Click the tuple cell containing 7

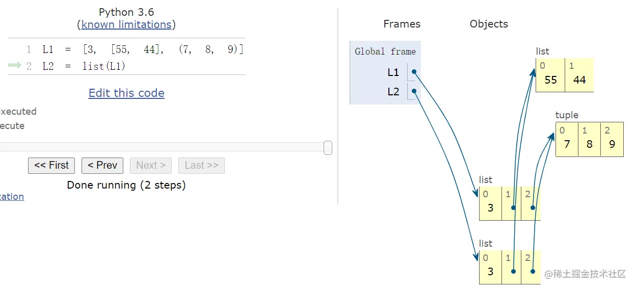coord(567,144)
